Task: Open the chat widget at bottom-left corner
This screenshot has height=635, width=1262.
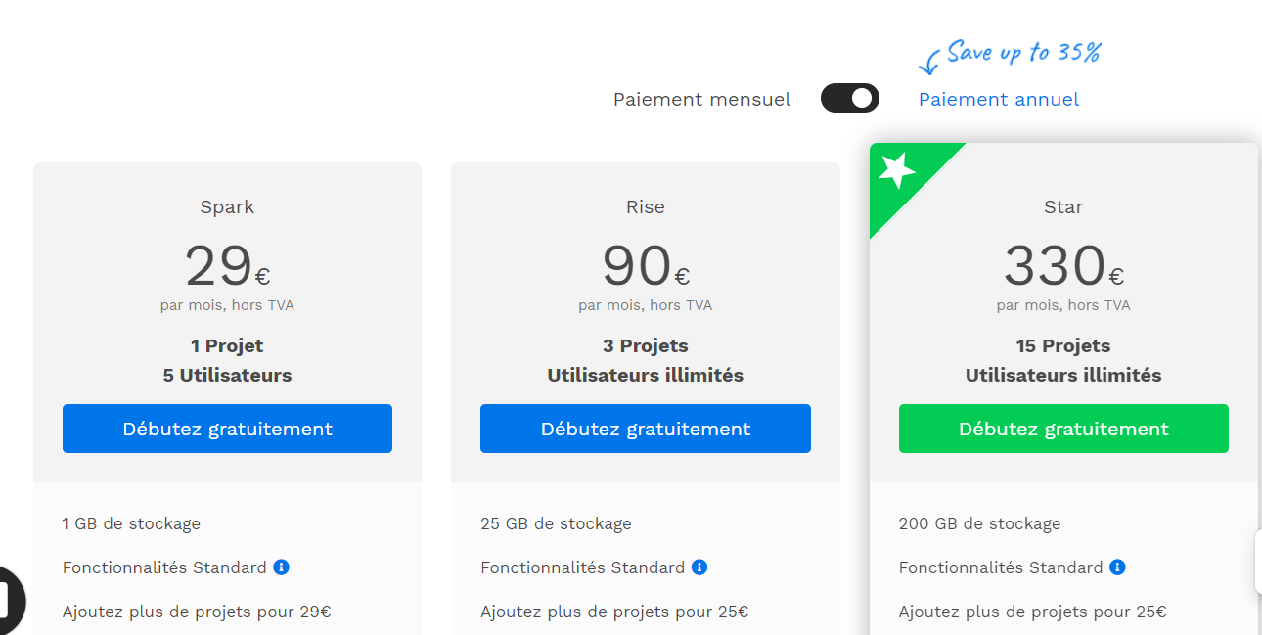Action: [x=10, y=599]
